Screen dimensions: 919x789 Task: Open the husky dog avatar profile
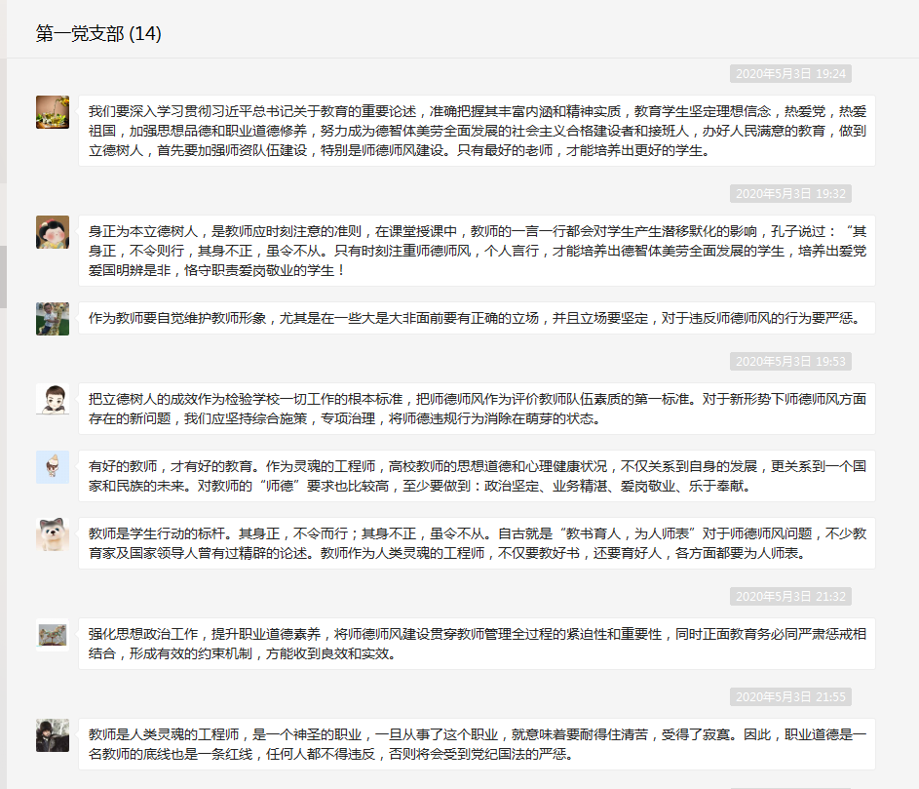pyautogui.click(x=53, y=534)
